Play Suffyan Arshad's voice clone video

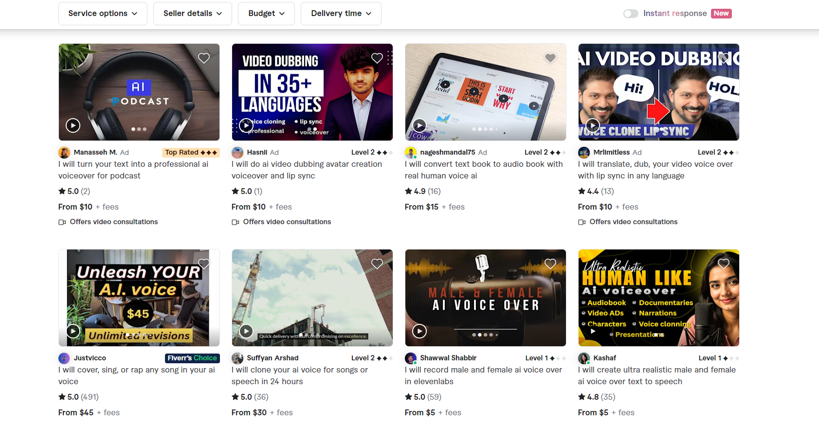(246, 331)
